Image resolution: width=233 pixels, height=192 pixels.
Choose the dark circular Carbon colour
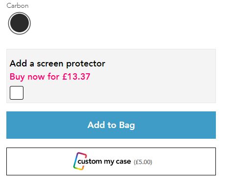pos(20,23)
